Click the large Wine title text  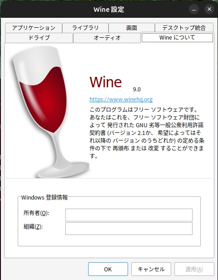click(x=106, y=82)
